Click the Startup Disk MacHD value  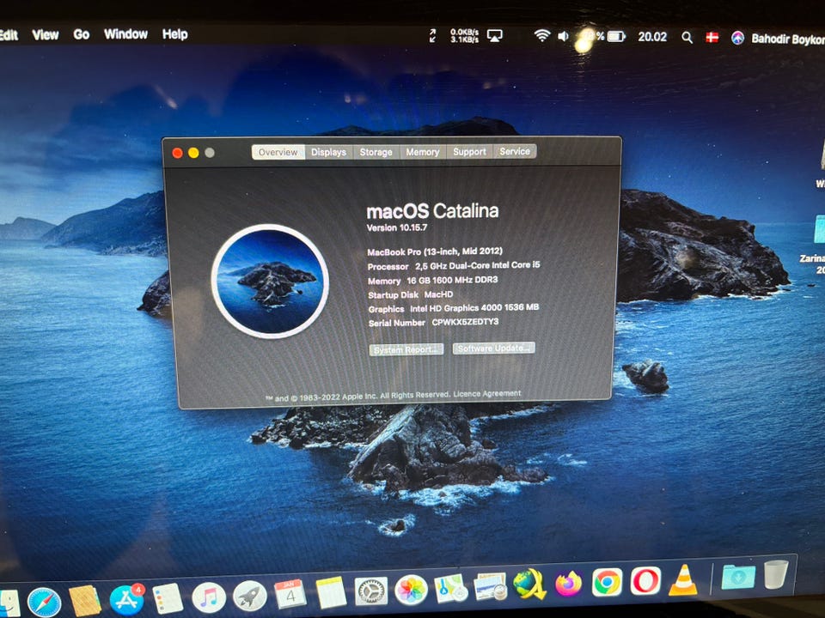(438, 294)
